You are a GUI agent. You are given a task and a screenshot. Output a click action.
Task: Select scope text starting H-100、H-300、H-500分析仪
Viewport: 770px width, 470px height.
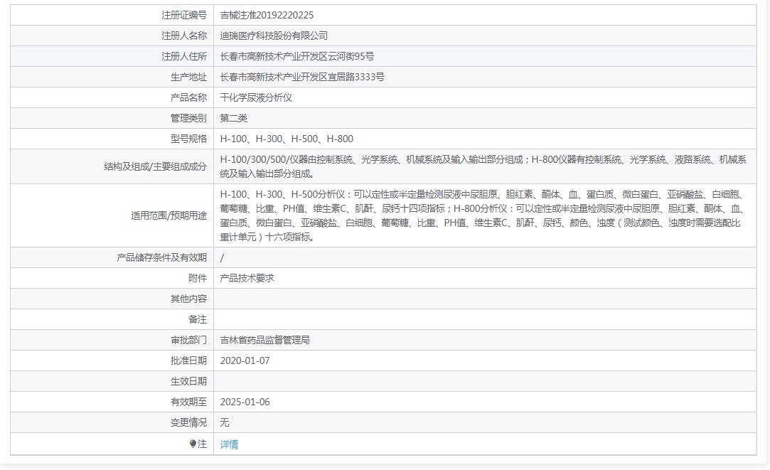pyautogui.click(x=482, y=215)
